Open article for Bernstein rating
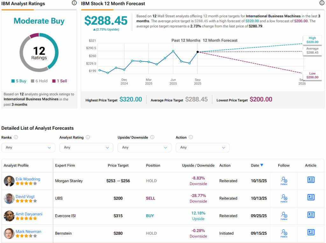 (x=311, y=232)
